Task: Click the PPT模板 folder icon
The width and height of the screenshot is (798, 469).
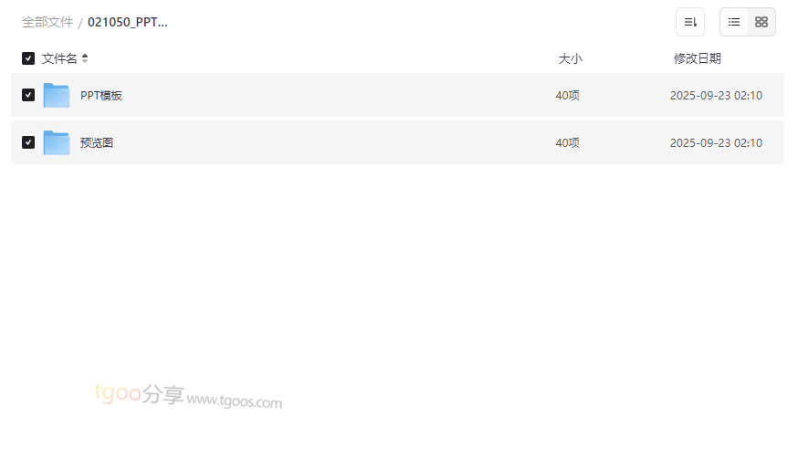Action: coord(57,95)
